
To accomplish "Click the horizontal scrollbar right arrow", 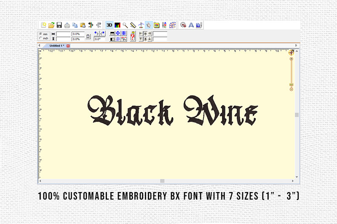I will click(x=292, y=181).
